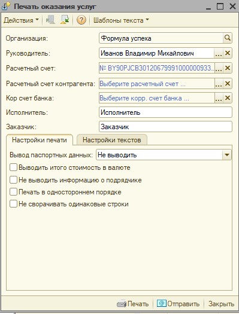Image resolution: width=239 pixels, height=314 pixels.
Task: Maximize the Печать оказания услуг window
Action: pos(220,6)
